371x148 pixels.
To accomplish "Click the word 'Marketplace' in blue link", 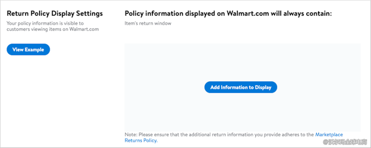I will [329, 134].
